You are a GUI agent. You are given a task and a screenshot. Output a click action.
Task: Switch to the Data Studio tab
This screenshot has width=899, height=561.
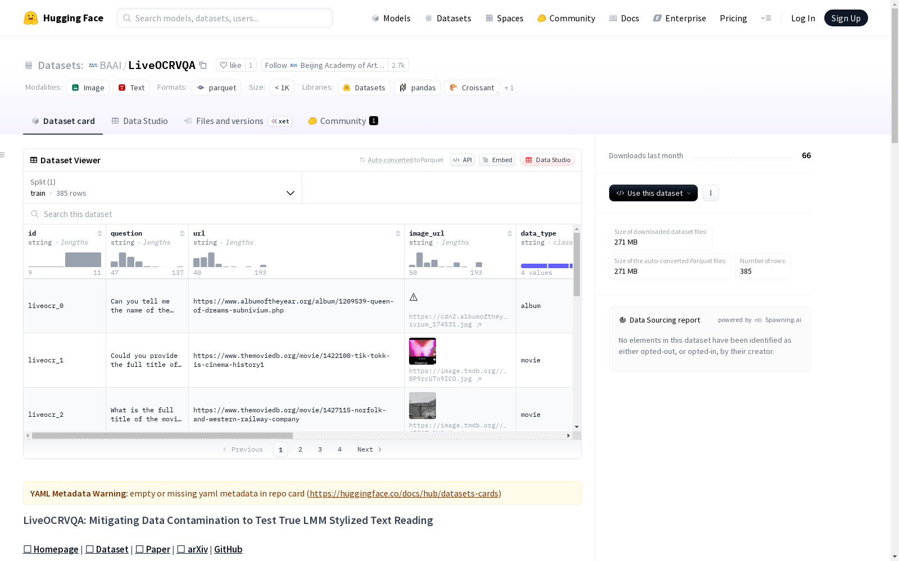coord(140,121)
